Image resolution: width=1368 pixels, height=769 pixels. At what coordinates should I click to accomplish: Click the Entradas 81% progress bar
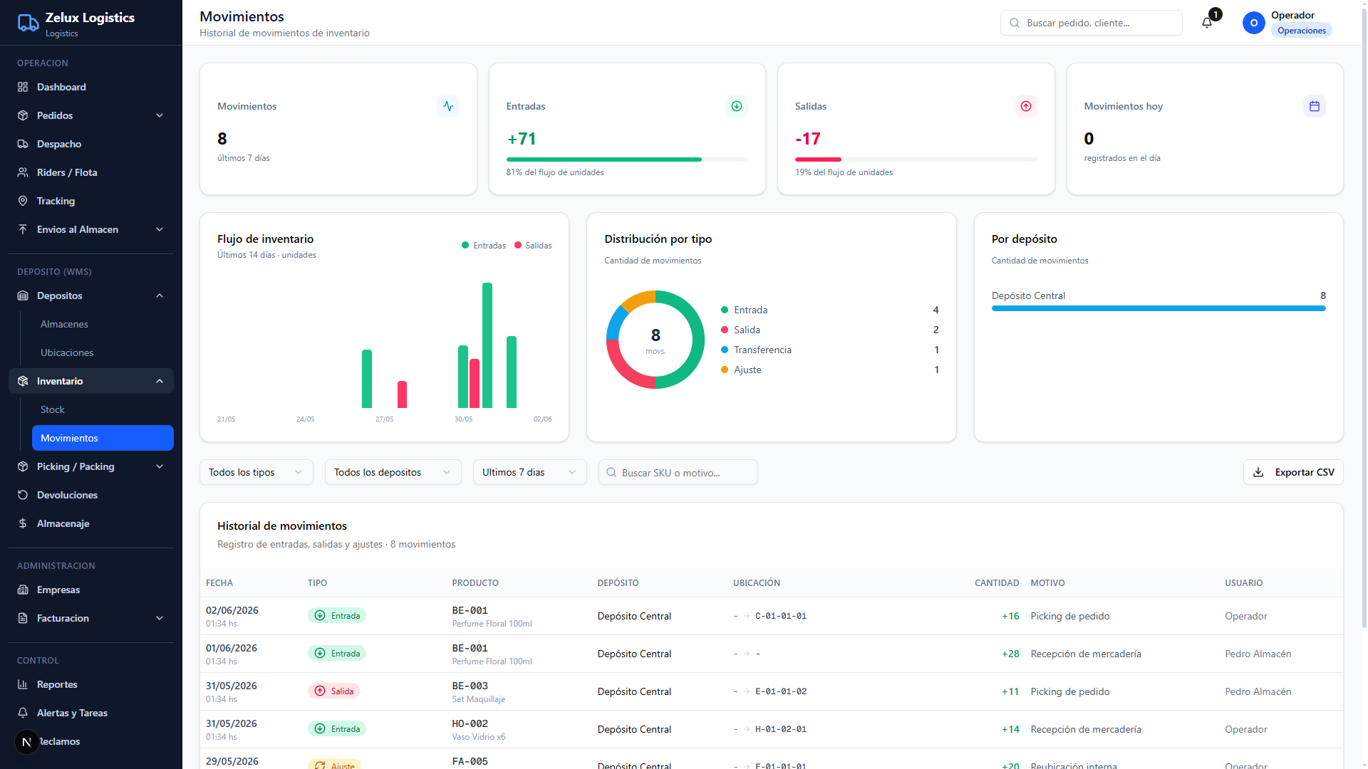[x=627, y=159]
